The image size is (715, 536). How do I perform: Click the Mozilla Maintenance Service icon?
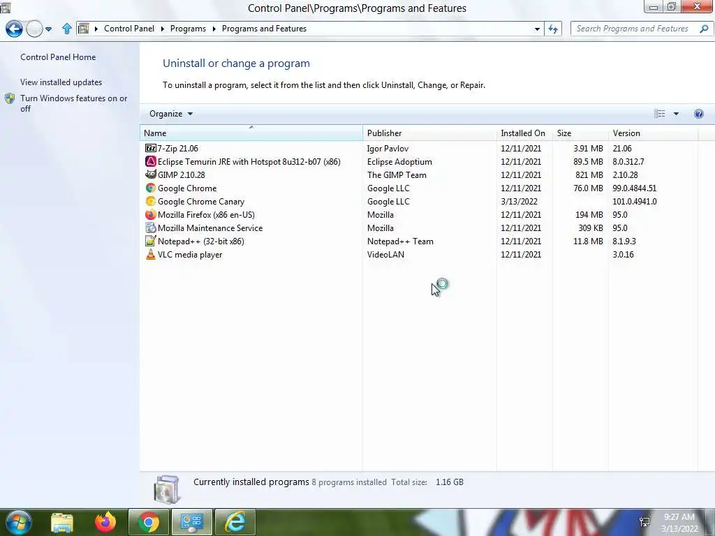pyautogui.click(x=151, y=228)
